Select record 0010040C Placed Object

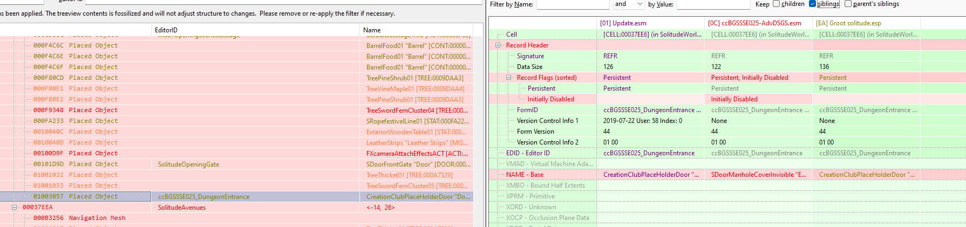76,132
